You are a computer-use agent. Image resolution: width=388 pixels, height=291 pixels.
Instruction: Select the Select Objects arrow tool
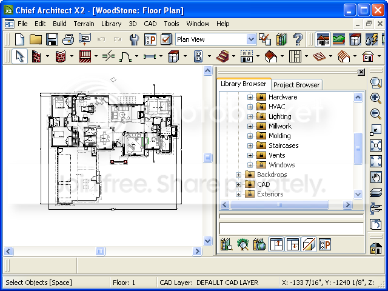coord(19,56)
